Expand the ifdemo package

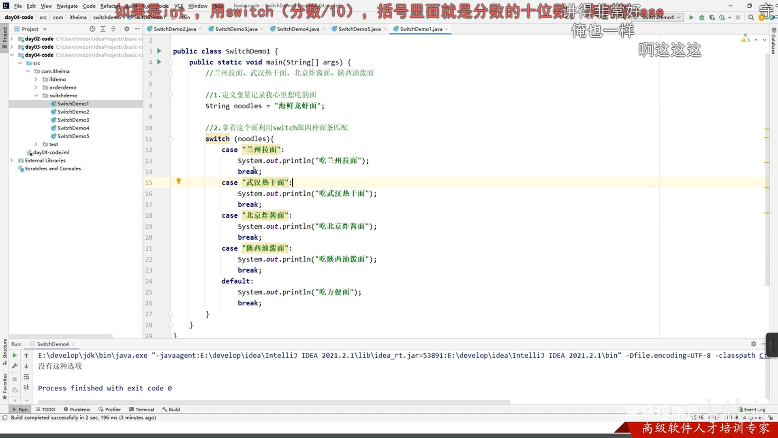click(36, 79)
